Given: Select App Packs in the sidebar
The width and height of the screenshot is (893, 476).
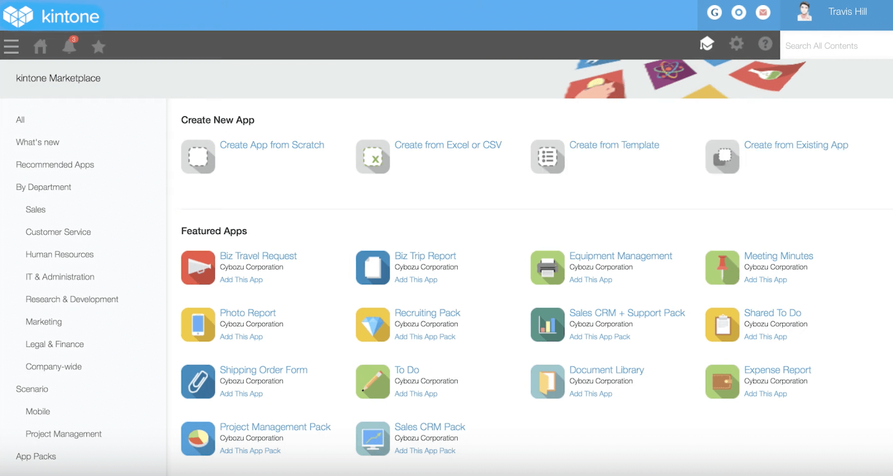Looking at the screenshot, I should (36, 456).
